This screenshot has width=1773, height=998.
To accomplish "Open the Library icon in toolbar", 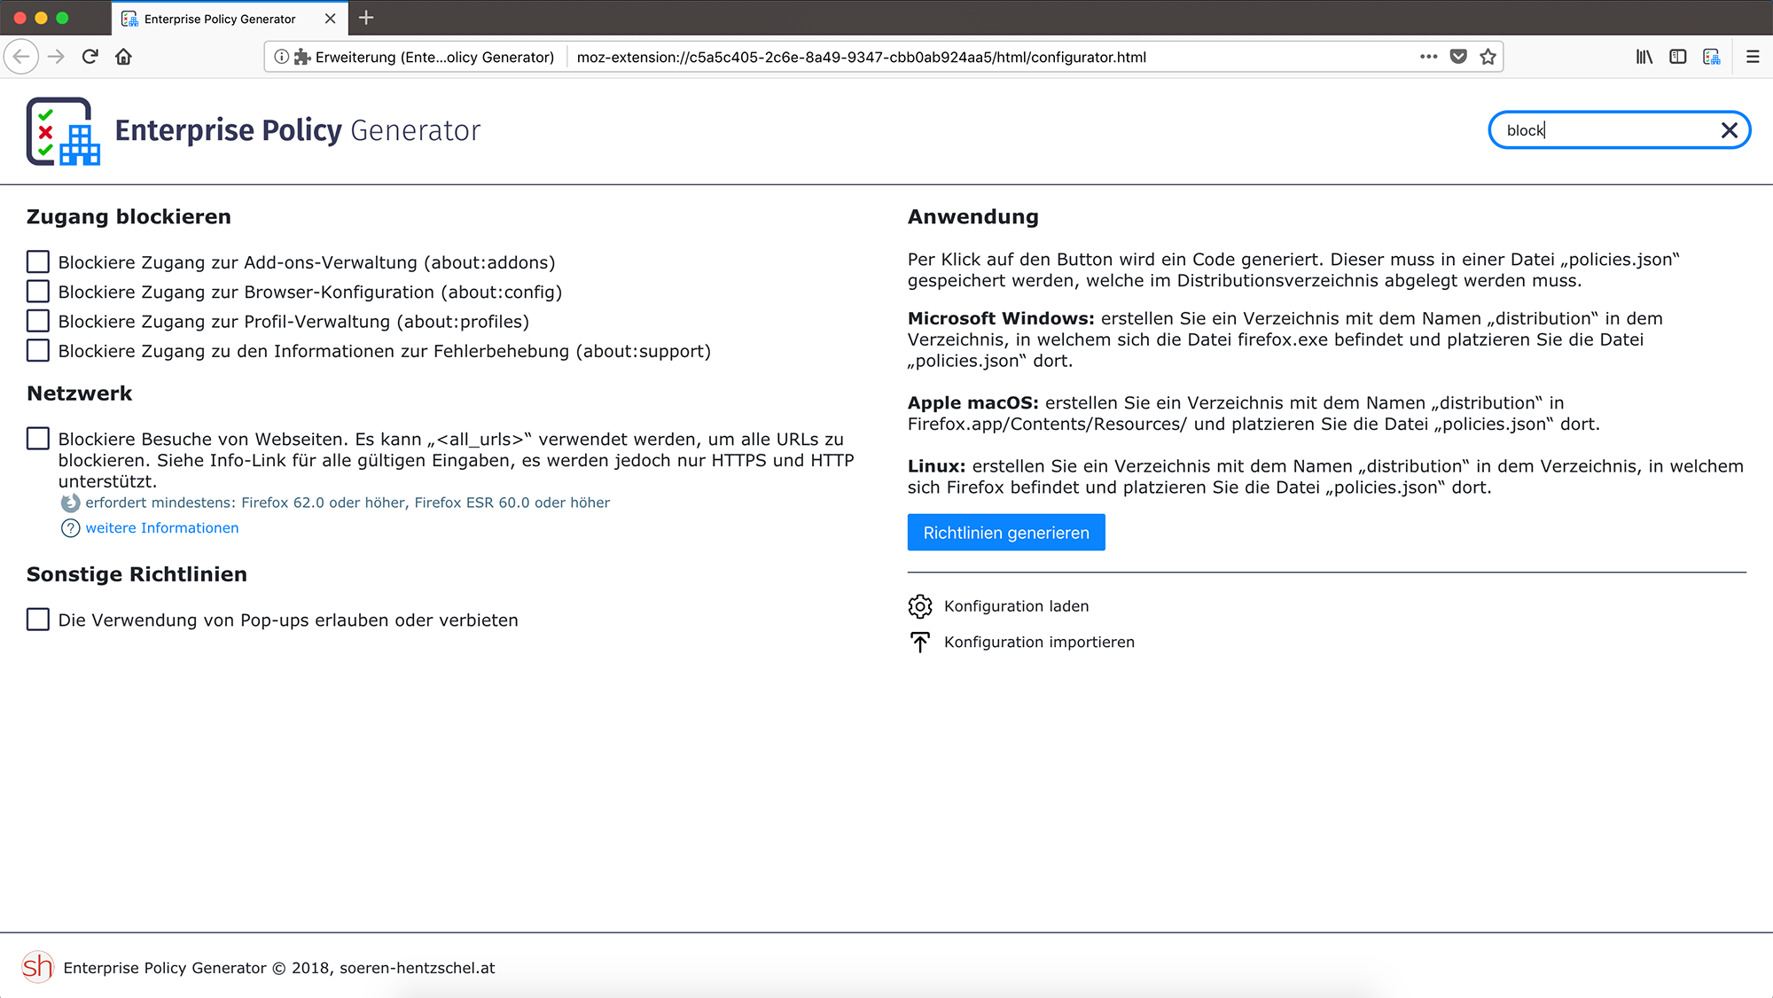I will (x=1644, y=57).
